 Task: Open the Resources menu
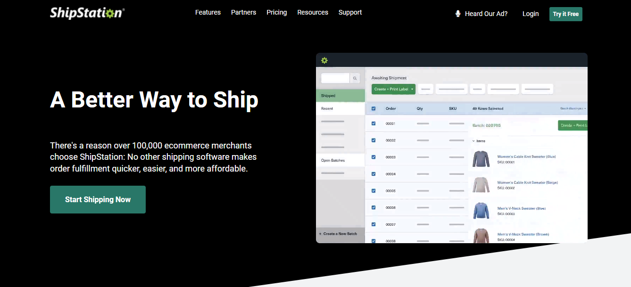(x=313, y=12)
